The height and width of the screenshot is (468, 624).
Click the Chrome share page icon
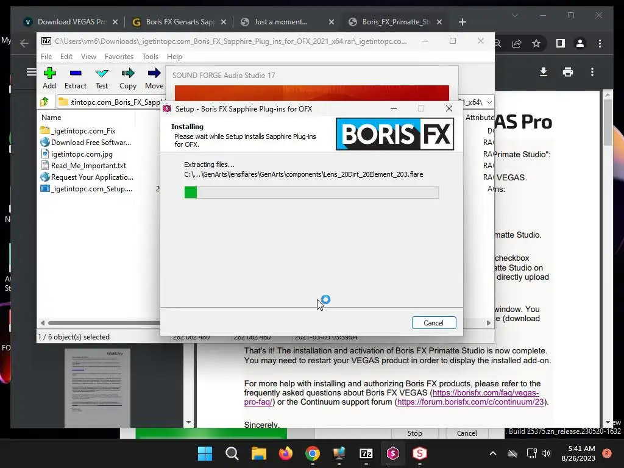tap(517, 43)
